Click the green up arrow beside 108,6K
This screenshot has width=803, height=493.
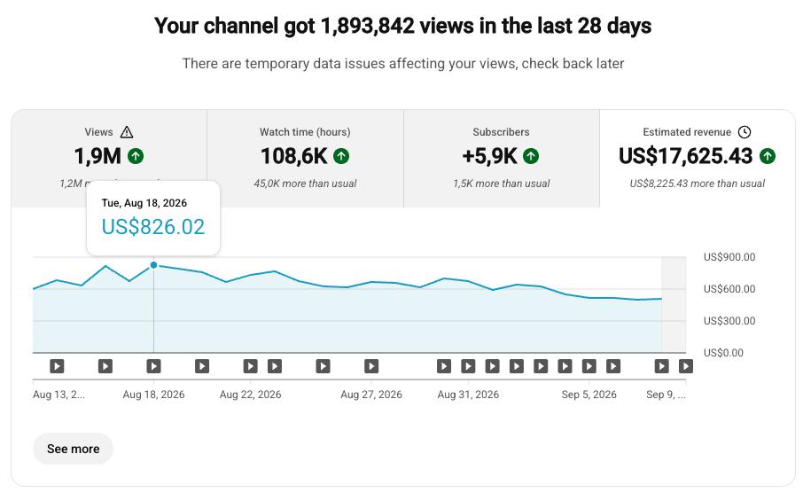pyautogui.click(x=341, y=156)
